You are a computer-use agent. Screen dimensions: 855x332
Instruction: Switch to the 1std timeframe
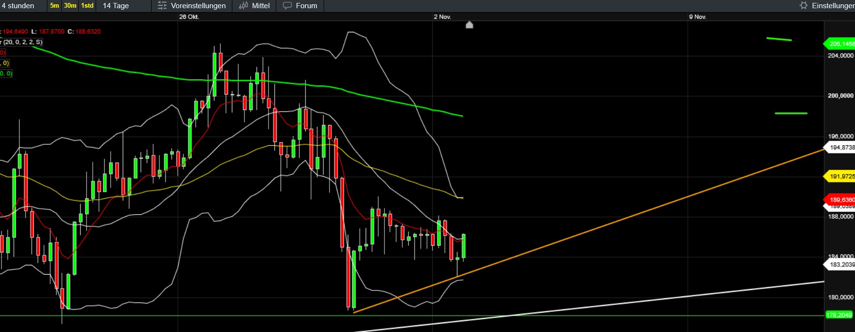pyautogui.click(x=87, y=6)
